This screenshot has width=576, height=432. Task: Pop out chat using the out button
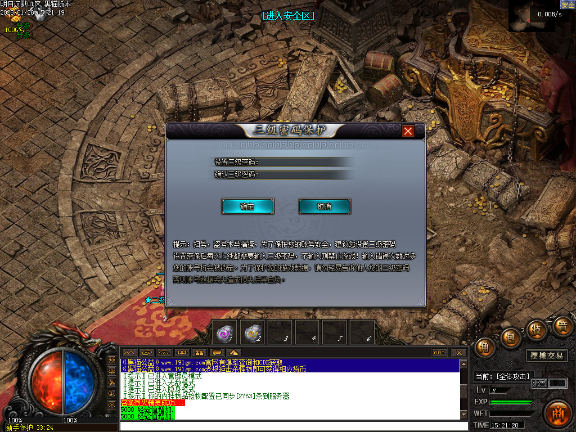pyautogui.click(x=439, y=353)
